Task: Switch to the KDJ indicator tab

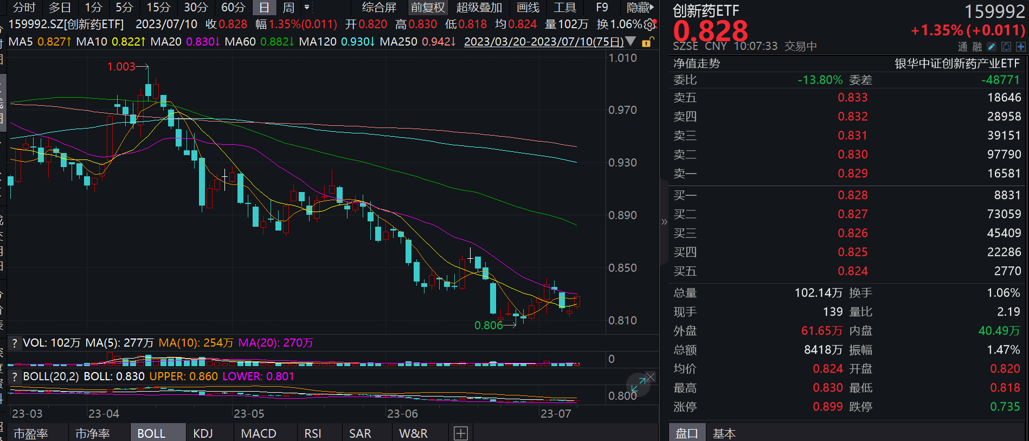Action: tap(203, 433)
